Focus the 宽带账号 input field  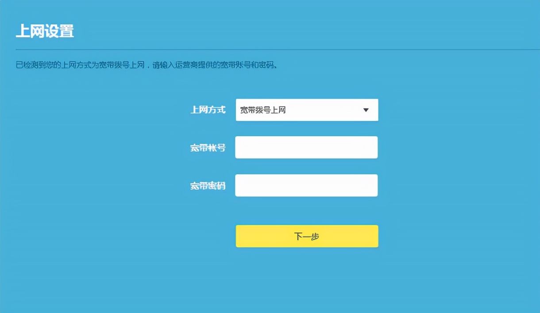[x=306, y=147]
